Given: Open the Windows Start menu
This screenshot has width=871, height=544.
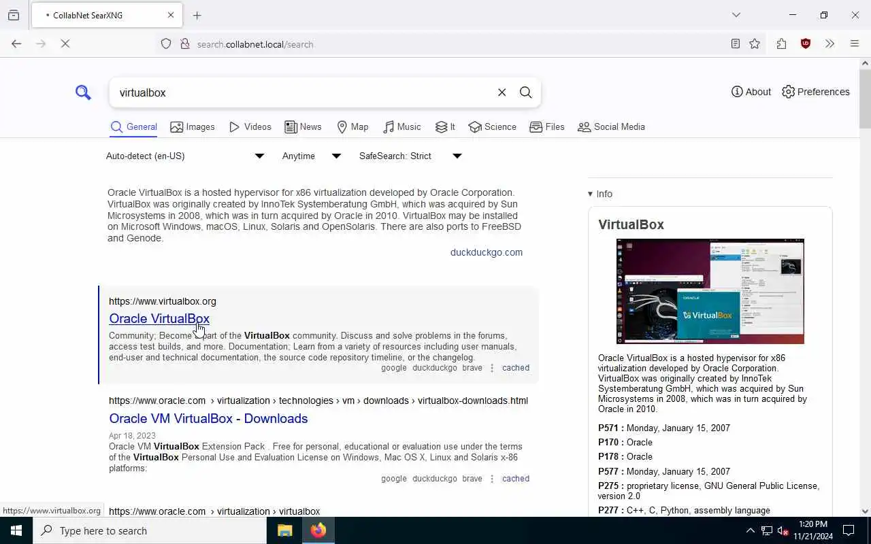Looking at the screenshot, I should (x=16, y=530).
